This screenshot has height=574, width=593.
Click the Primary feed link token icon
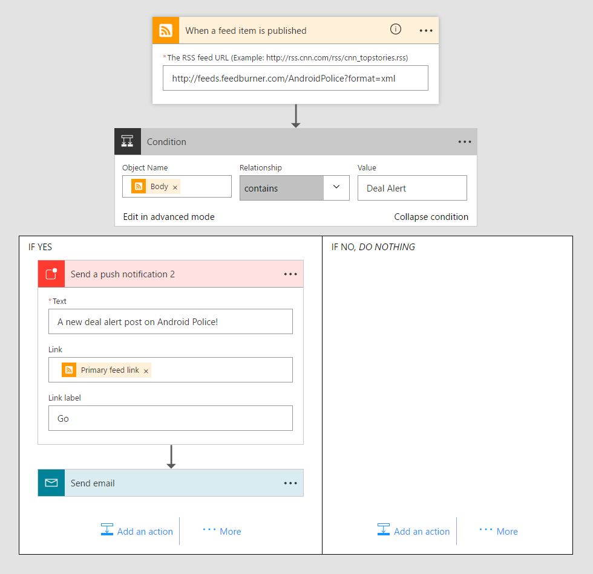click(x=70, y=369)
